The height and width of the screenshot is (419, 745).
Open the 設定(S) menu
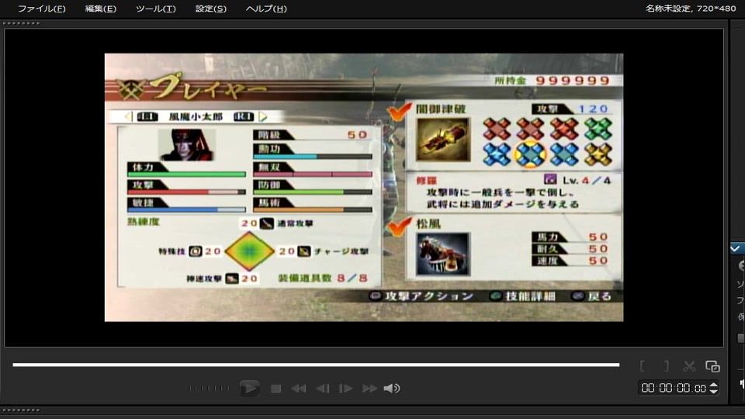click(x=210, y=9)
